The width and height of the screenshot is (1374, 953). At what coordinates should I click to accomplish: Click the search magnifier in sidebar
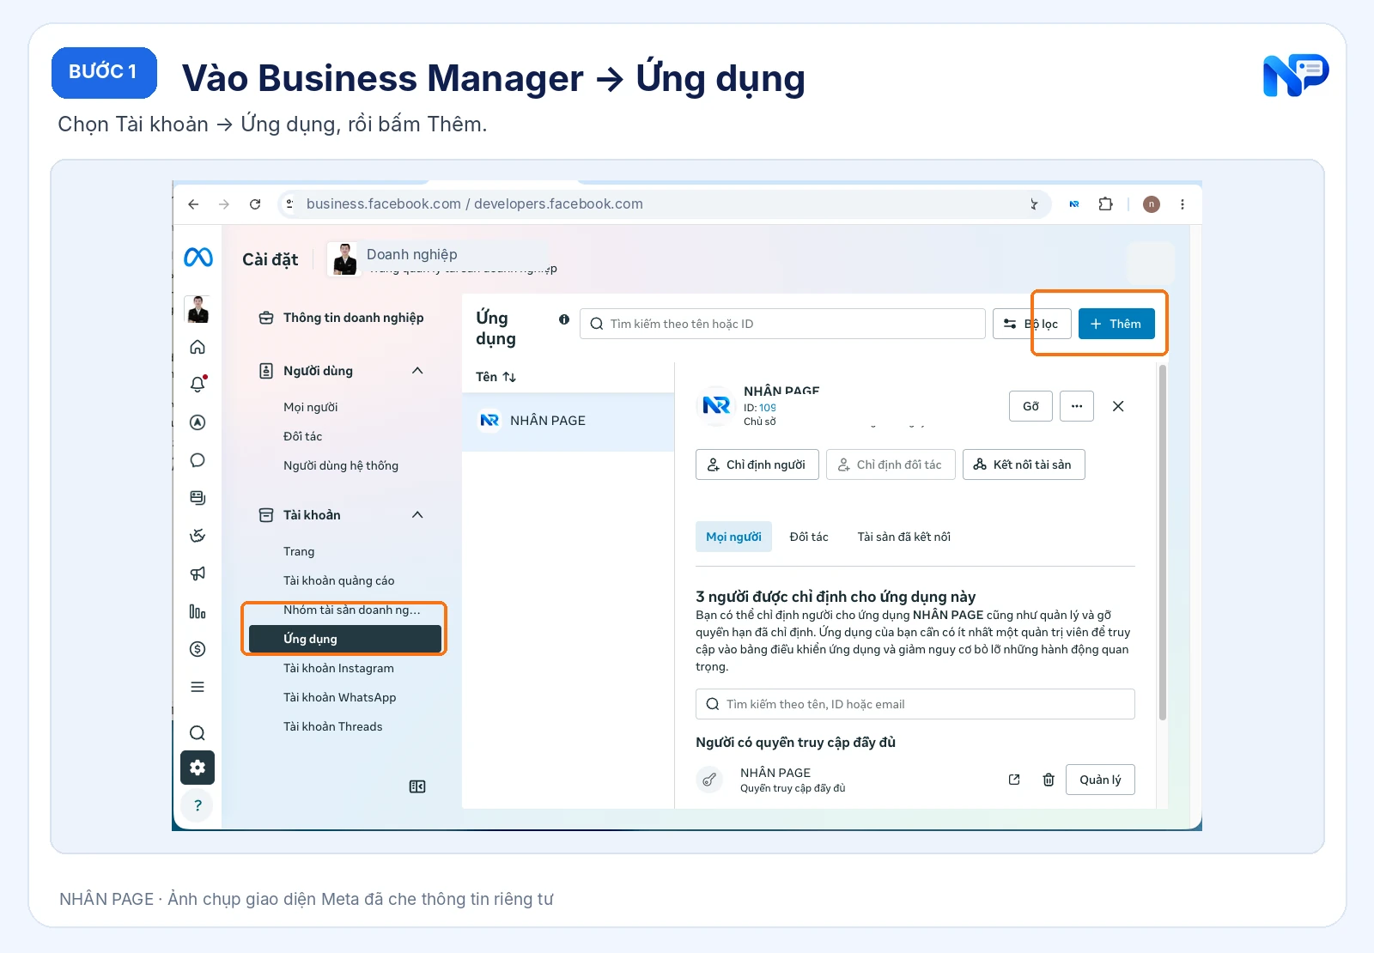pos(198,733)
